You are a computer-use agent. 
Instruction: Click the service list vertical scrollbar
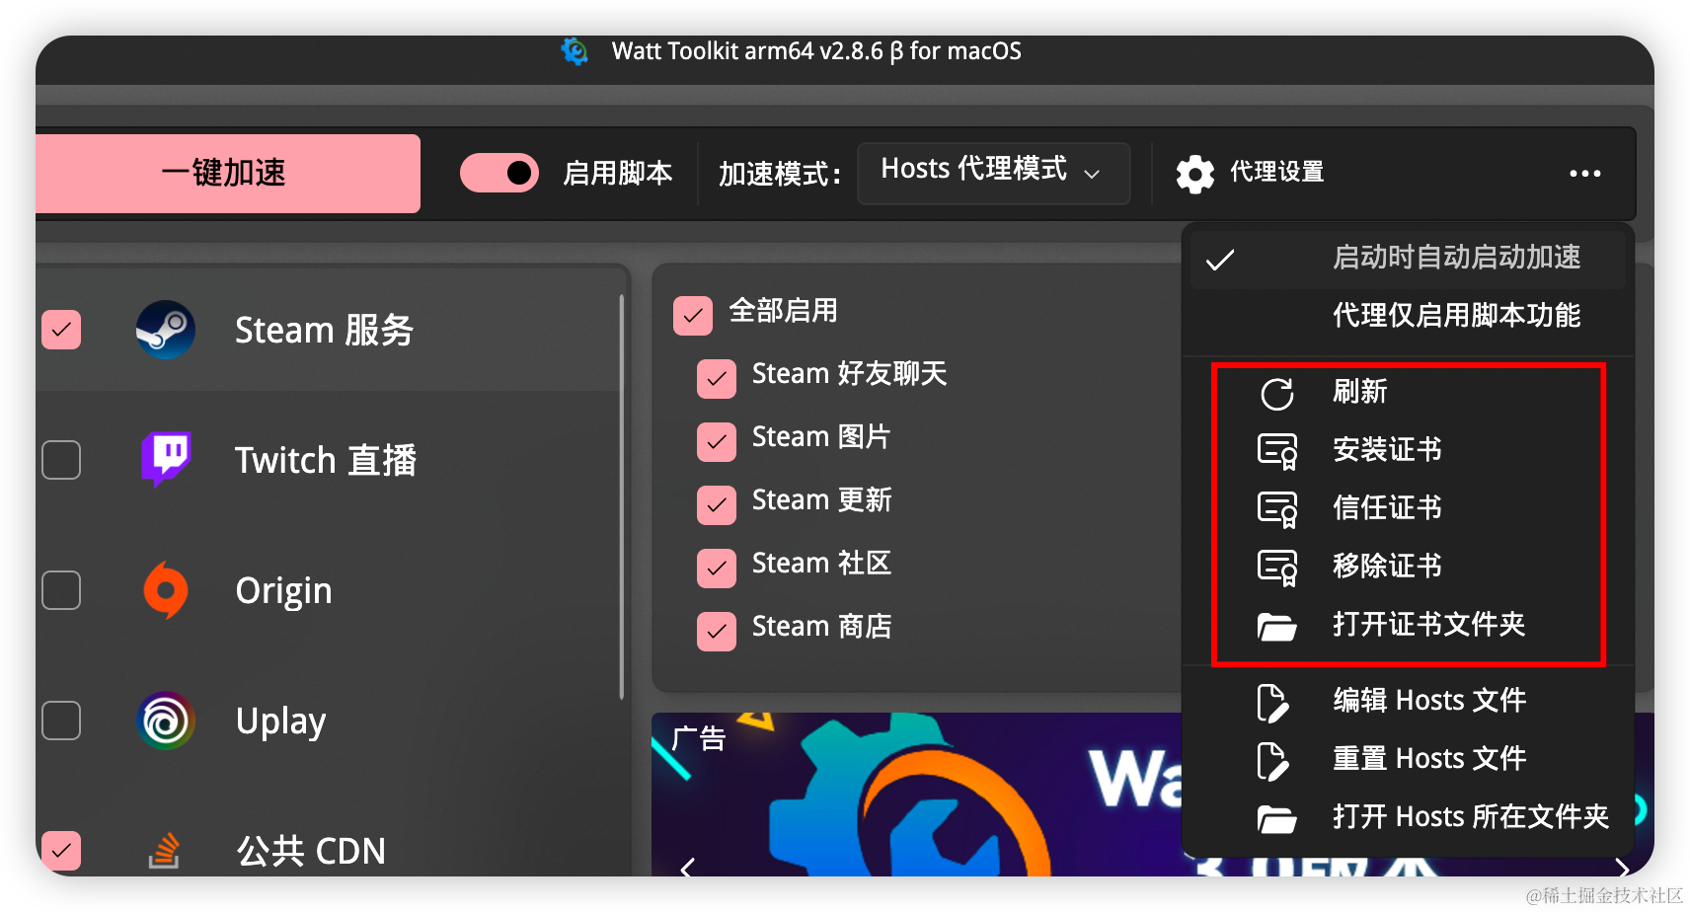coord(622,496)
